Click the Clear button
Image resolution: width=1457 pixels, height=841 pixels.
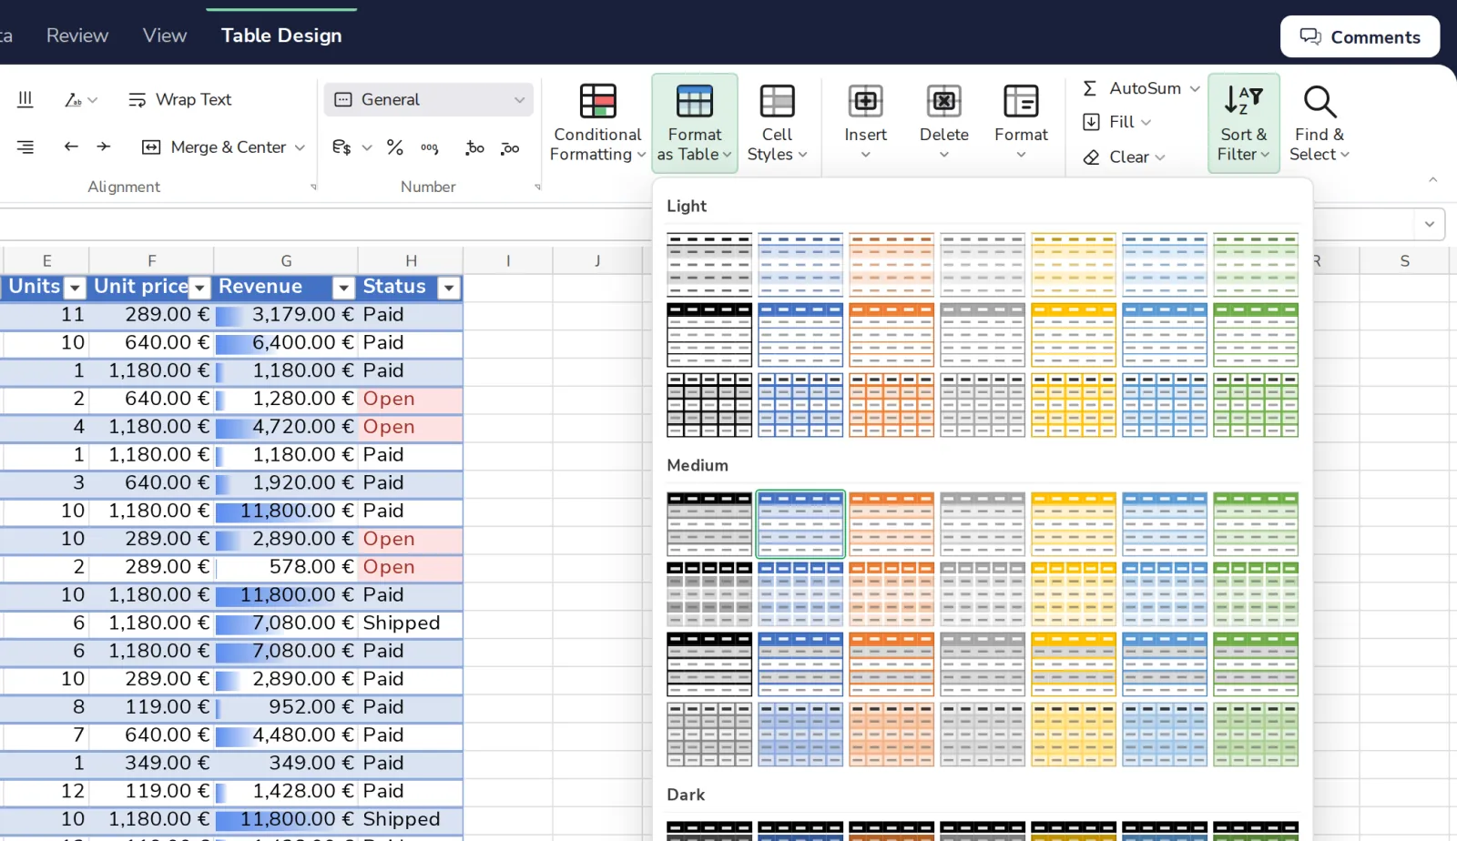tap(1124, 157)
